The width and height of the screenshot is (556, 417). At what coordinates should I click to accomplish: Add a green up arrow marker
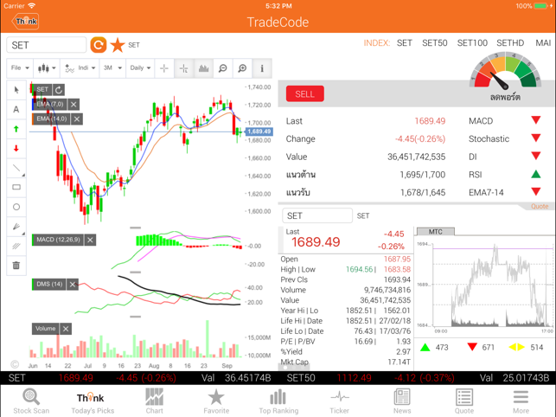(x=16, y=129)
